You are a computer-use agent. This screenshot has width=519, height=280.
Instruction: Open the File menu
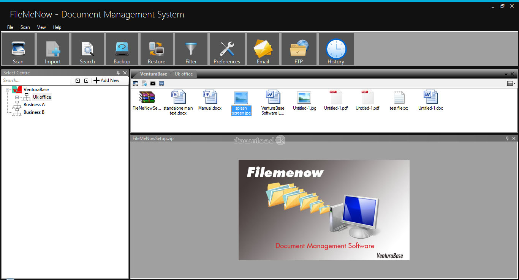click(10, 27)
